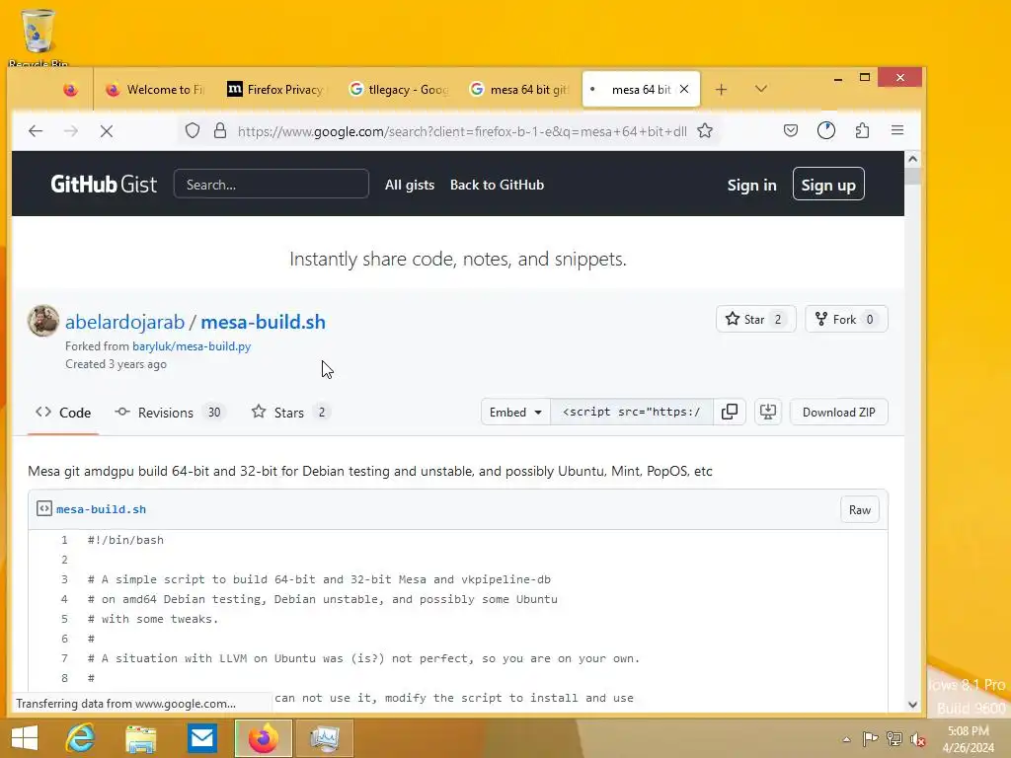Open the Firefox hamburger application menu
Image resolution: width=1011 pixels, height=758 pixels.
click(x=896, y=131)
